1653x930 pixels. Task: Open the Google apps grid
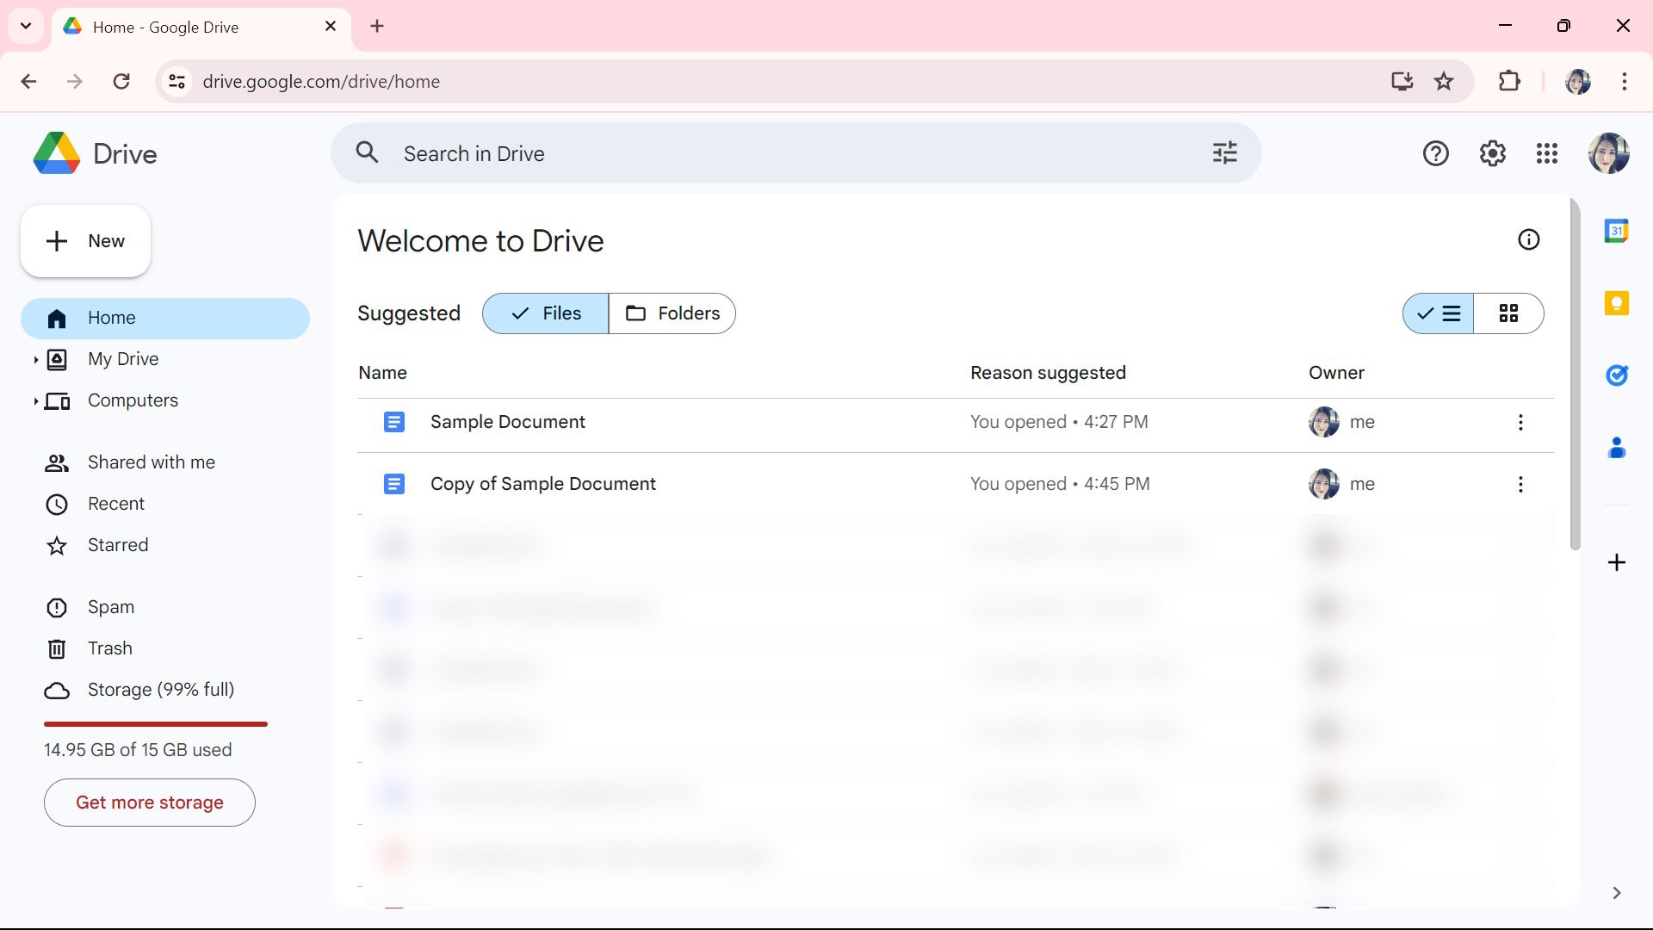pos(1546,152)
